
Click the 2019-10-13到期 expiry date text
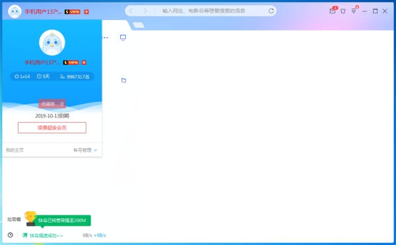pyautogui.click(x=52, y=116)
